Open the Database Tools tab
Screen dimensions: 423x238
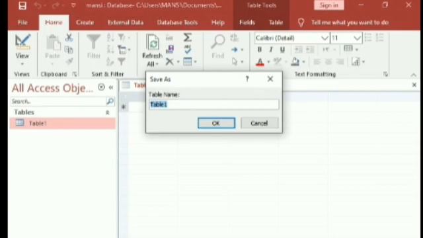pos(178,22)
